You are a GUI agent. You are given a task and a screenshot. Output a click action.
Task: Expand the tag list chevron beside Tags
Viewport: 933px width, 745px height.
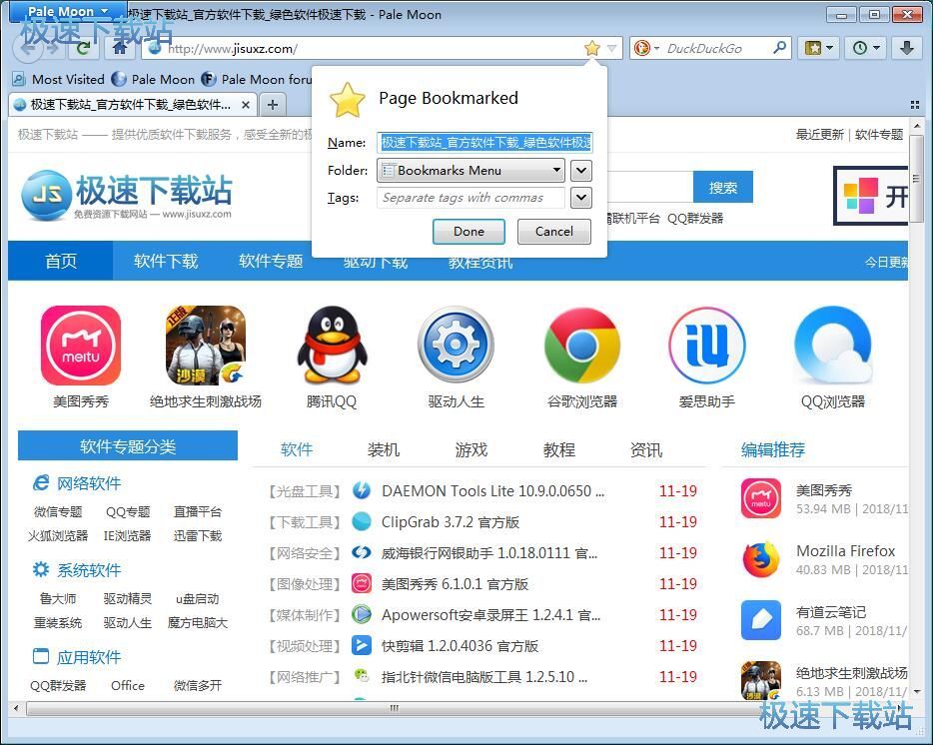pos(581,198)
